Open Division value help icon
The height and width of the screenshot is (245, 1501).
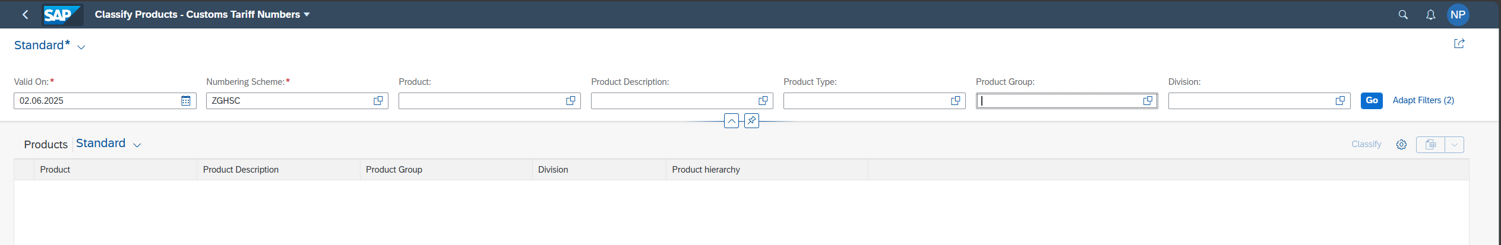tap(1341, 101)
